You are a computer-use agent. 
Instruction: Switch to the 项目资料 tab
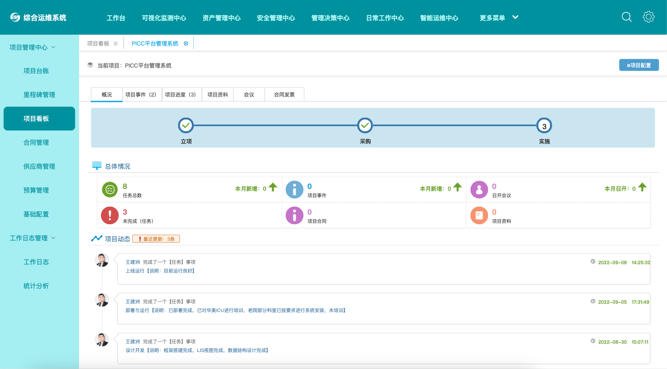pos(218,95)
